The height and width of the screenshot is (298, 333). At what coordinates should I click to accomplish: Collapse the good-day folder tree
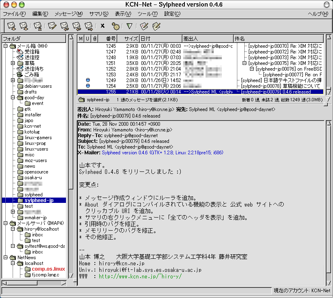pyautogui.click(x=13, y=98)
